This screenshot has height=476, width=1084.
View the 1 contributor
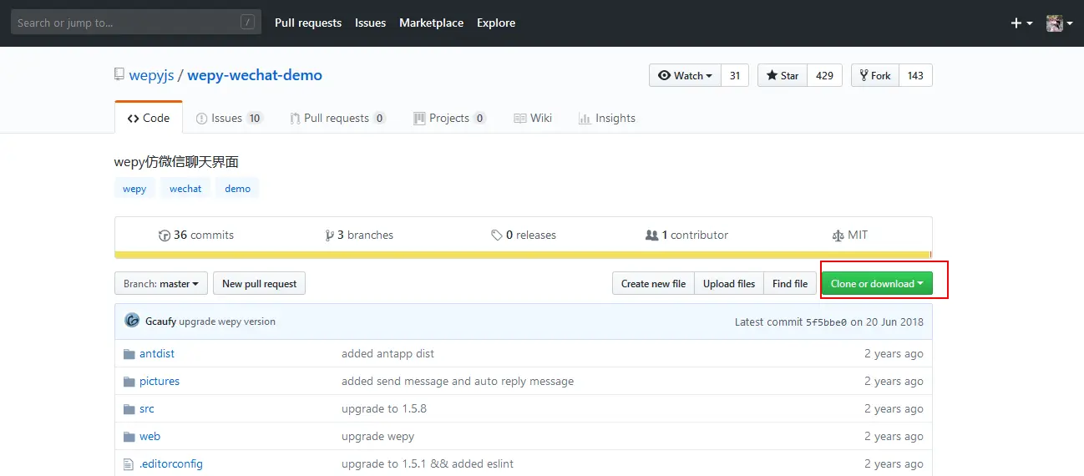point(687,235)
